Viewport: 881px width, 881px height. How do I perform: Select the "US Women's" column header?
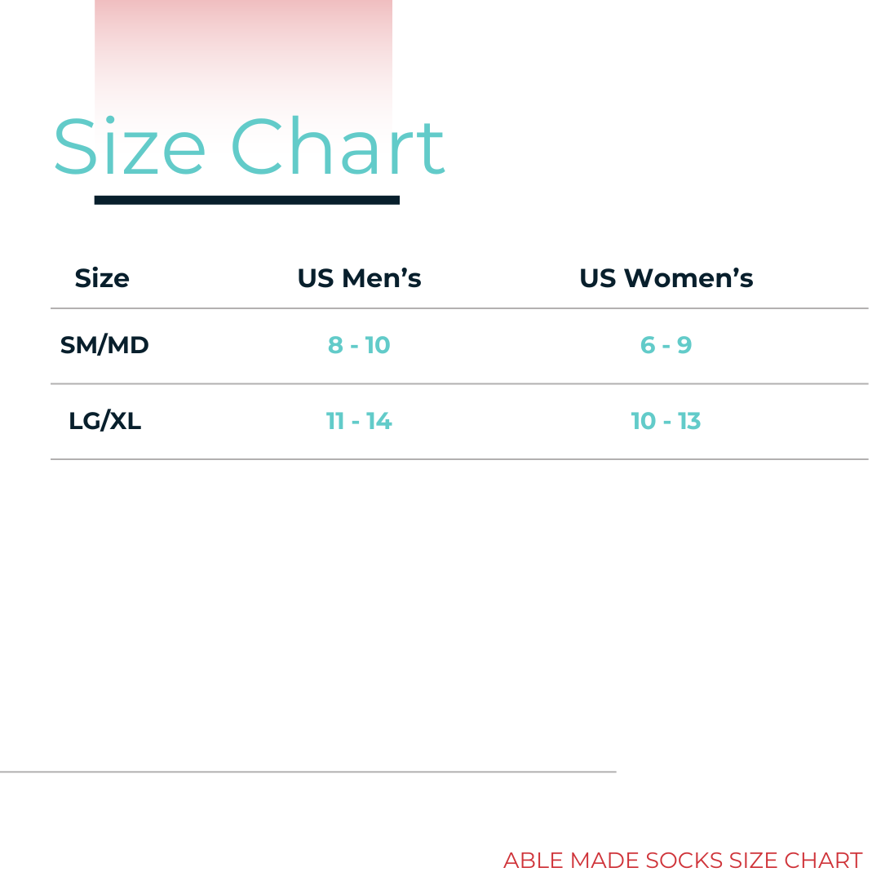666,278
